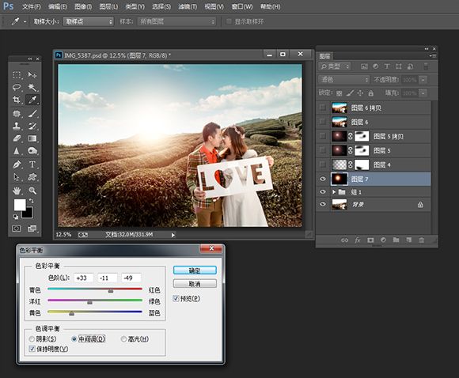Expand the 组 1 layer group

point(334,192)
